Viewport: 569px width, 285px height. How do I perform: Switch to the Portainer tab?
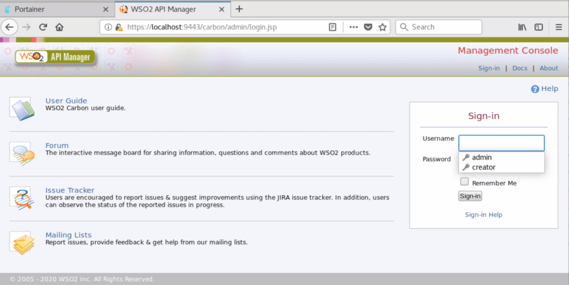tap(57, 9)
